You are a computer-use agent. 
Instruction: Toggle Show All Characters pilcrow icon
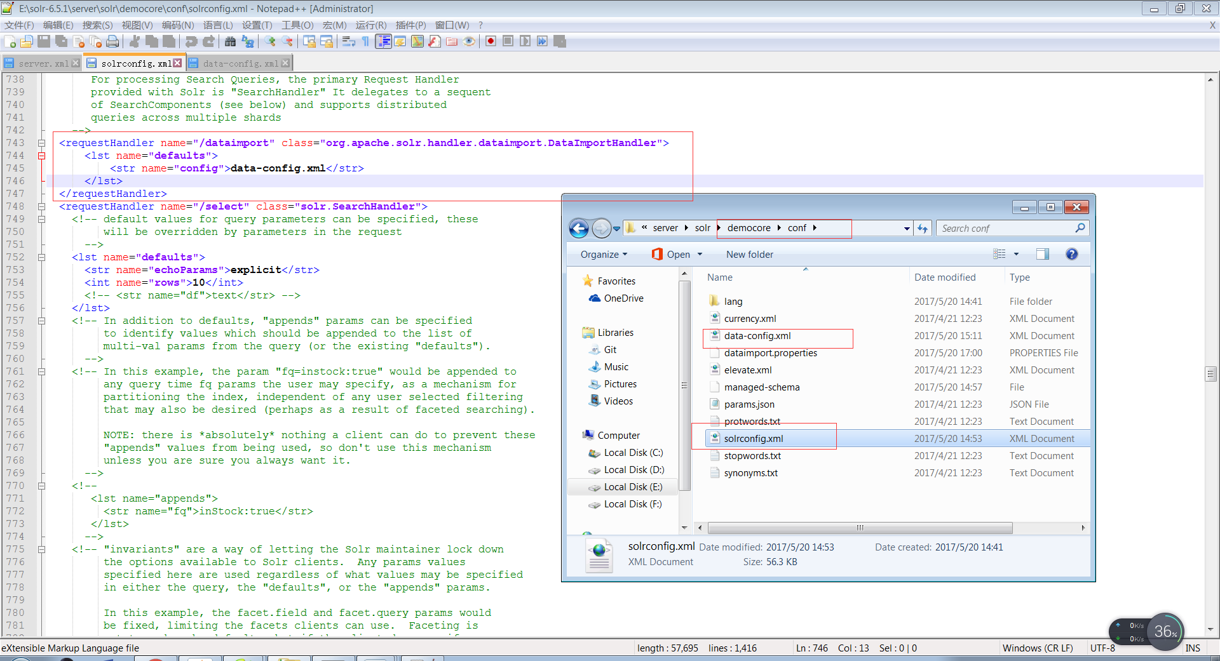click(x=365, y=42)
